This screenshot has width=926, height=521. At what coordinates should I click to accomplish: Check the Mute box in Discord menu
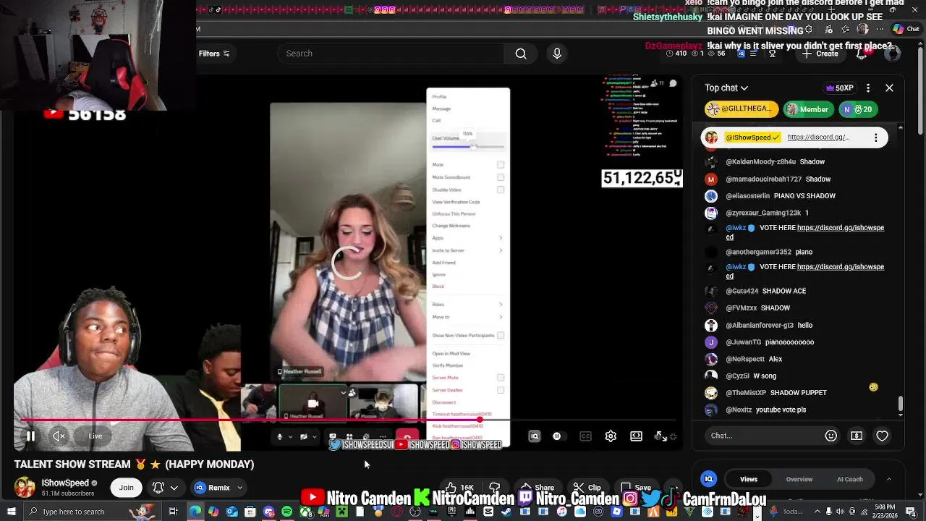click(500, 165)
